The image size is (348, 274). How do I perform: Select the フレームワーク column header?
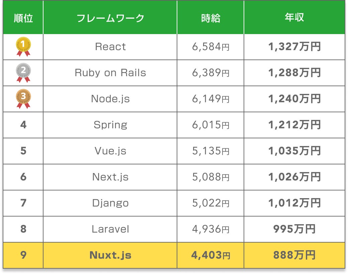click(110, 18)
